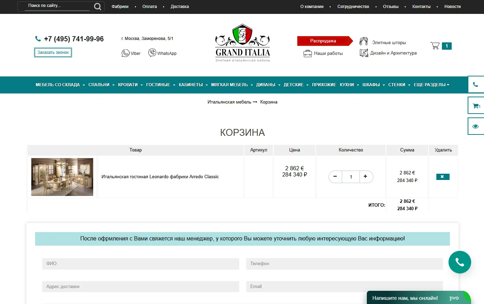Click the Заказать звонок button
This screenshot has width=484, height=304.
(x=53, y=52)
